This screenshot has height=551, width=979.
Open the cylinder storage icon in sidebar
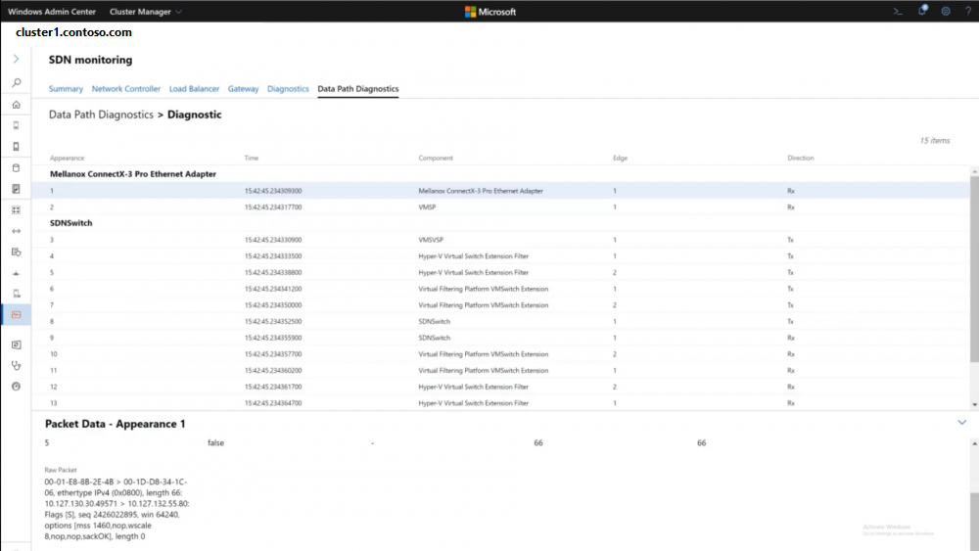tap(17, 168)
